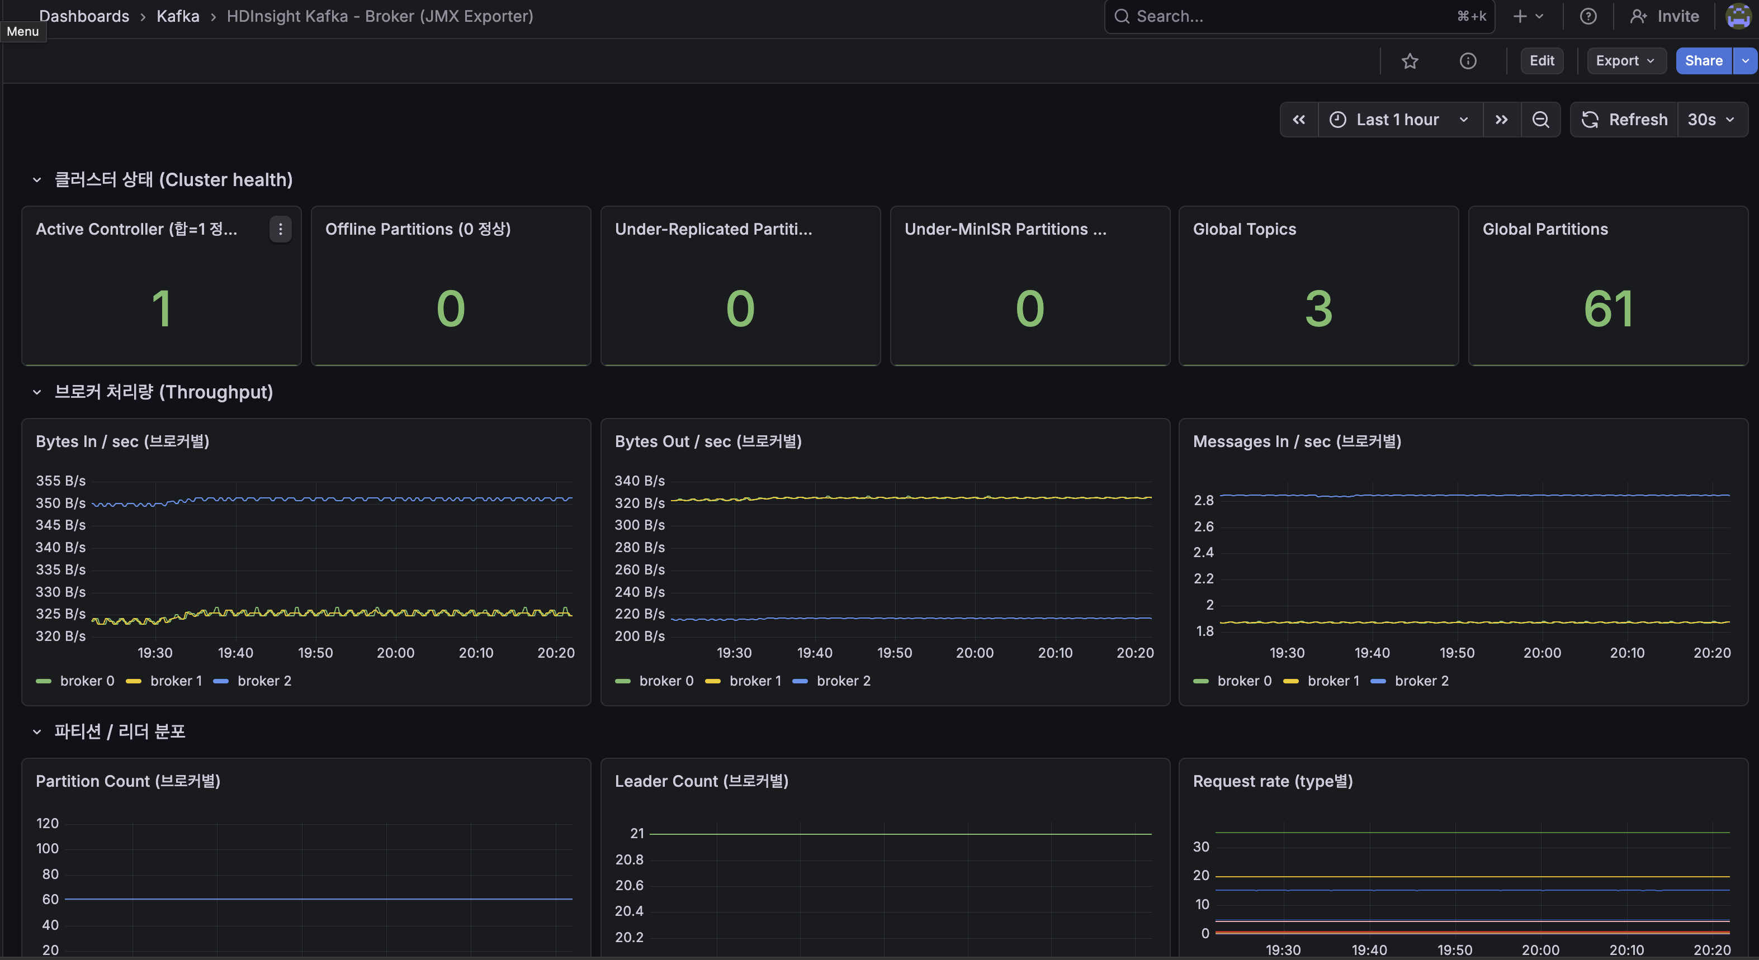This screenshot has width=1759, height=960.
Task: Click the Bytes Out / sec panel title
Action: pyautogui.click(x=709, y=441)
